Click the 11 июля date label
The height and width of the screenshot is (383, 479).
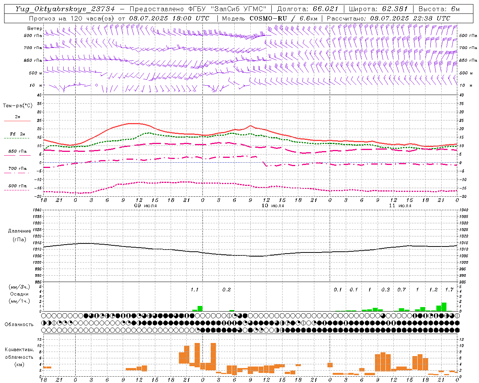(x=400, y=206)
